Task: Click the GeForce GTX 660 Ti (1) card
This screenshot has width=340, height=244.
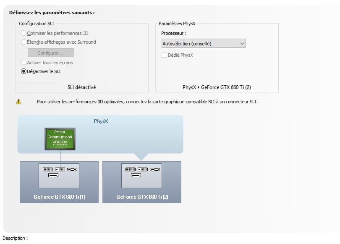Action: pyautogui.click(x=59, y=182)
